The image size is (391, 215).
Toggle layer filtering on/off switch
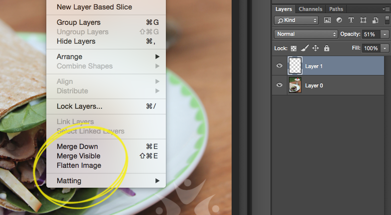(387, 20)
